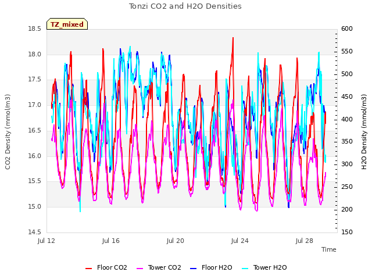Image resolution: width=372 pixels, height=279 pixels.
Task: Click the chart title Tonzi CO2 and H2O Densities
Action: [185, 6]
